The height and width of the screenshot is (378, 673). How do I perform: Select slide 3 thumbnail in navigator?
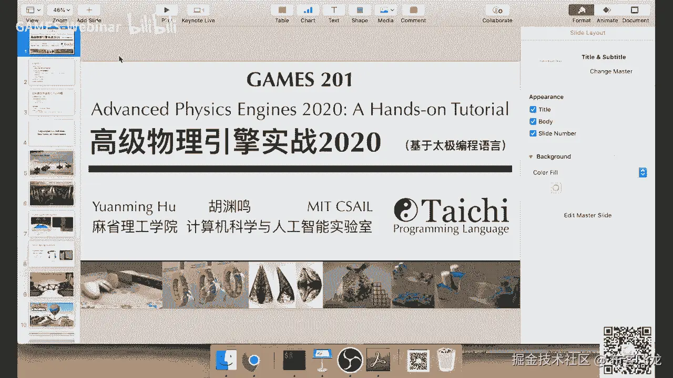51,103
